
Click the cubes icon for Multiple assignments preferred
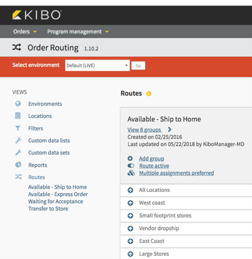click(131, 173)
